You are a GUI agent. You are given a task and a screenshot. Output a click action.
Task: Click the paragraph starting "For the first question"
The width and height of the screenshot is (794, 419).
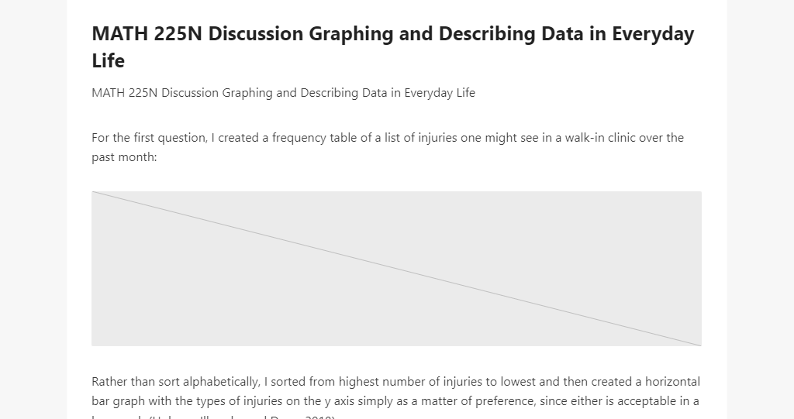click(388, 147)
